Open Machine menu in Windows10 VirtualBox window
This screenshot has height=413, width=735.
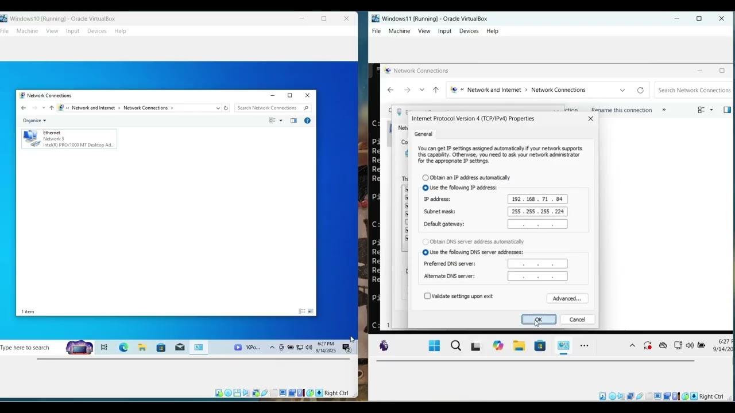(27, 31)
